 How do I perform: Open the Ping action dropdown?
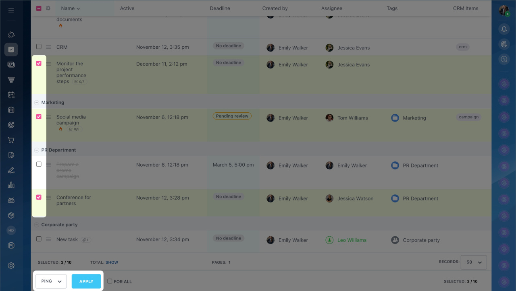[51, 281]
